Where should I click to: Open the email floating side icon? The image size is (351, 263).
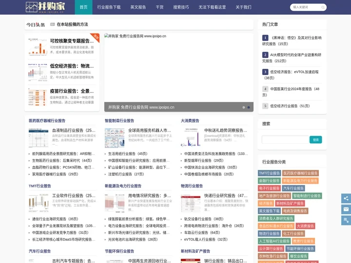[346, 209]
